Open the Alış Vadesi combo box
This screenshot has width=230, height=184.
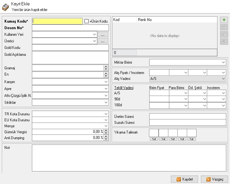pyautogui.click(x=223, y=79)
